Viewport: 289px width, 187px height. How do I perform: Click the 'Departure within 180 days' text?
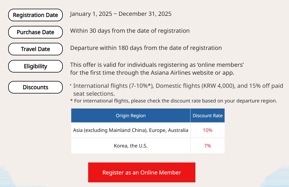[x=146, y=48]
